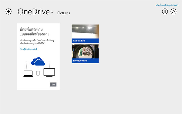Select the Pictures breadcrumb label
The width and height of the screenshot is (182, 114).
click(64, 13)
